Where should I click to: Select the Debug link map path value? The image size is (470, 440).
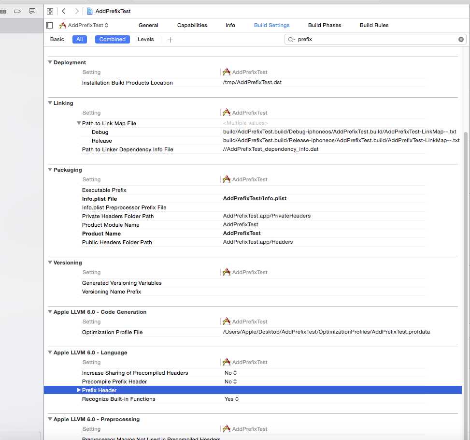pos(340,132)
